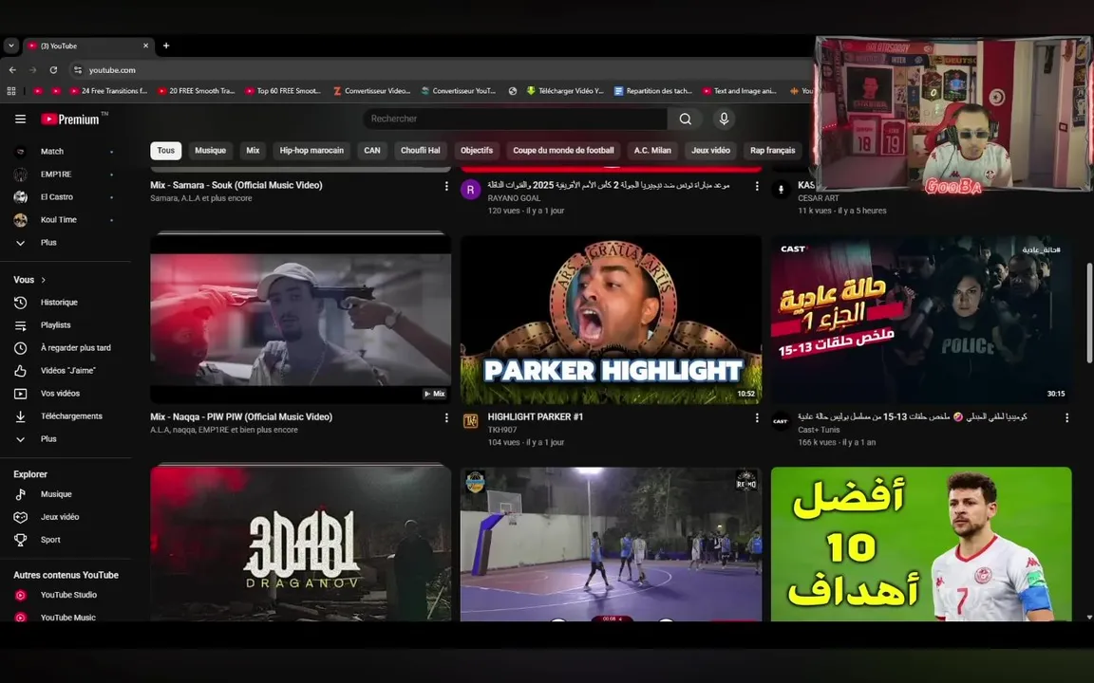Select the CAN filter chip
Screen dimensions: 1094x683
pos(372,151)
